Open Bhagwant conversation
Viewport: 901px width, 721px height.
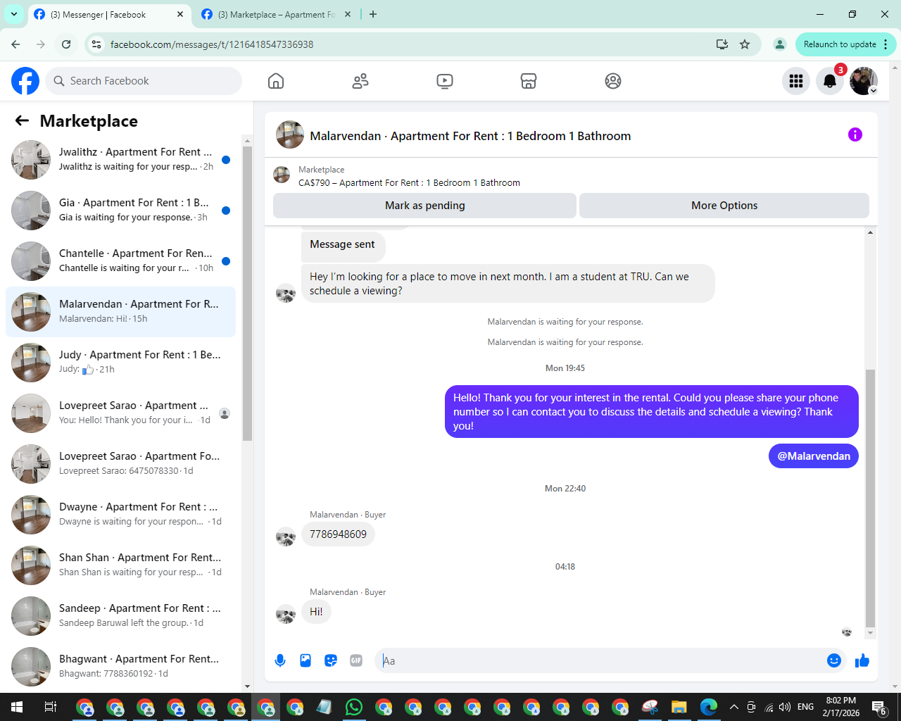[120, 667]
